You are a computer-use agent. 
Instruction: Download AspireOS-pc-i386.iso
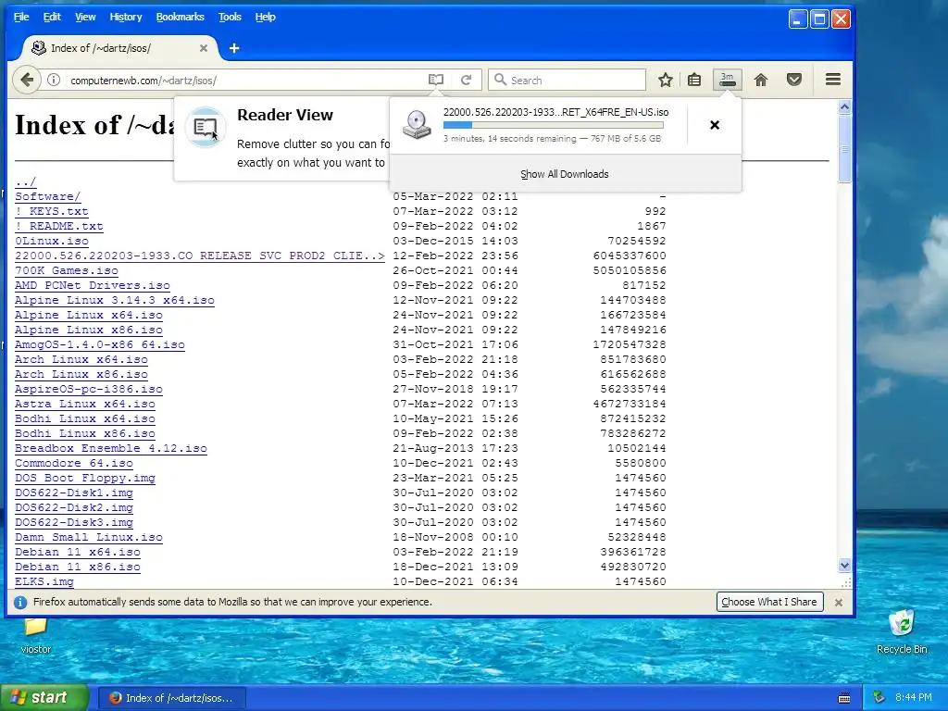pyautogui.click(x=89, y=389)
